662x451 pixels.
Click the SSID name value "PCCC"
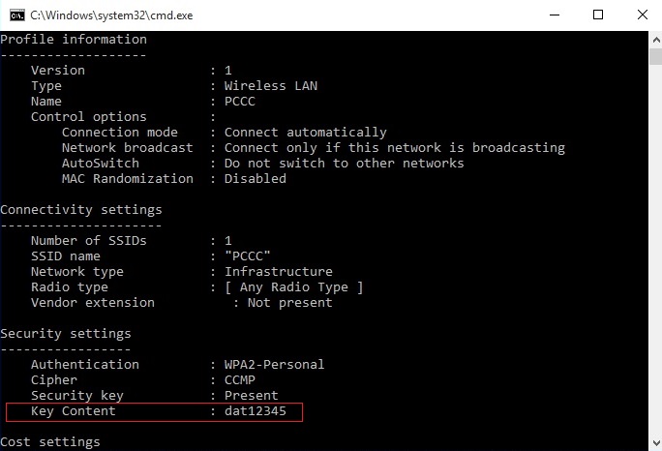(248, 256)
